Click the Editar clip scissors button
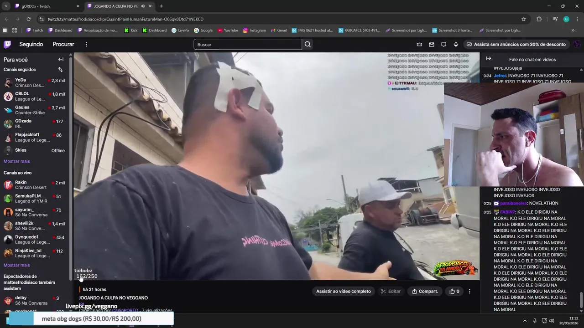 click(391, 291)
